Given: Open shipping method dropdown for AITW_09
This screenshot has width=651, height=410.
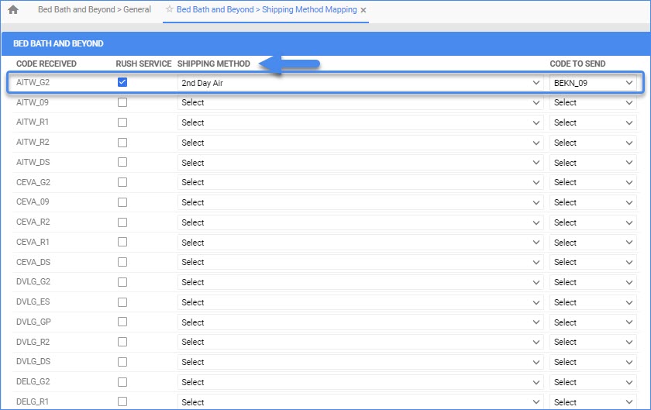Looking at the screenshot, I should [360, 102].
